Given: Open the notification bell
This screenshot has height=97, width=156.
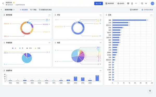Looking at the screenshot, I should point(132,3).
